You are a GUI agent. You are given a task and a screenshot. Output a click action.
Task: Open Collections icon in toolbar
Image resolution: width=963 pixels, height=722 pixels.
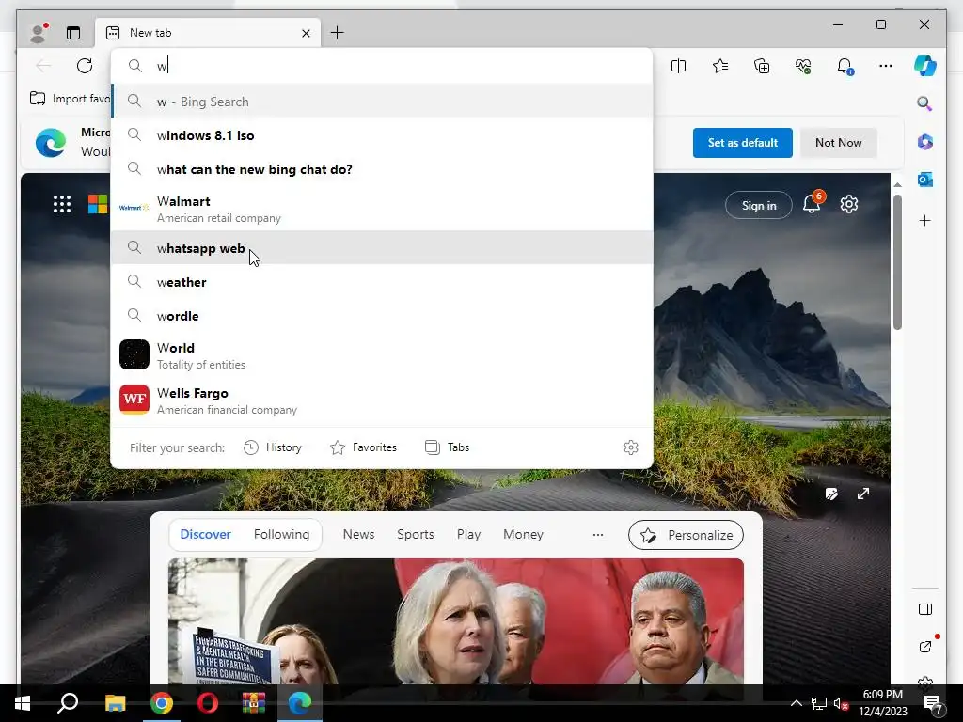click(x=762, y=66)
